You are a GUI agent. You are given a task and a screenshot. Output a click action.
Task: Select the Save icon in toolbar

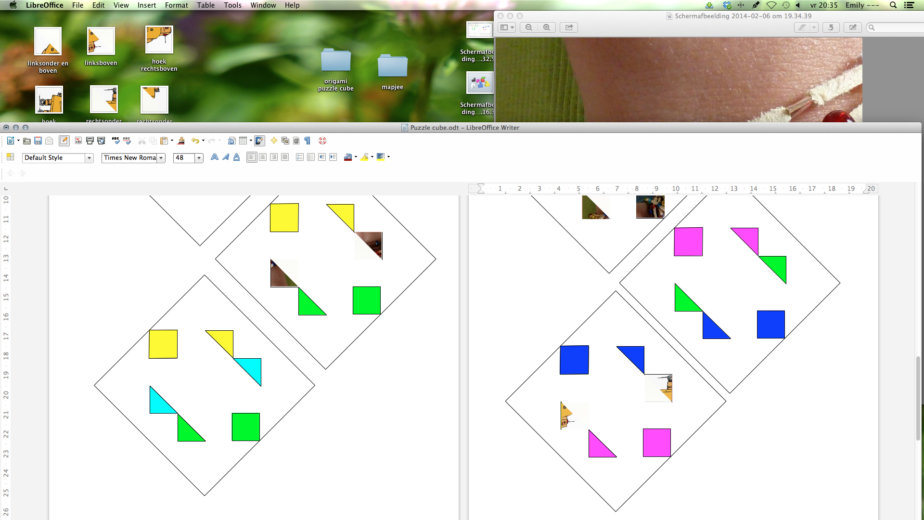pyautogui.click(x=38, y=140)
